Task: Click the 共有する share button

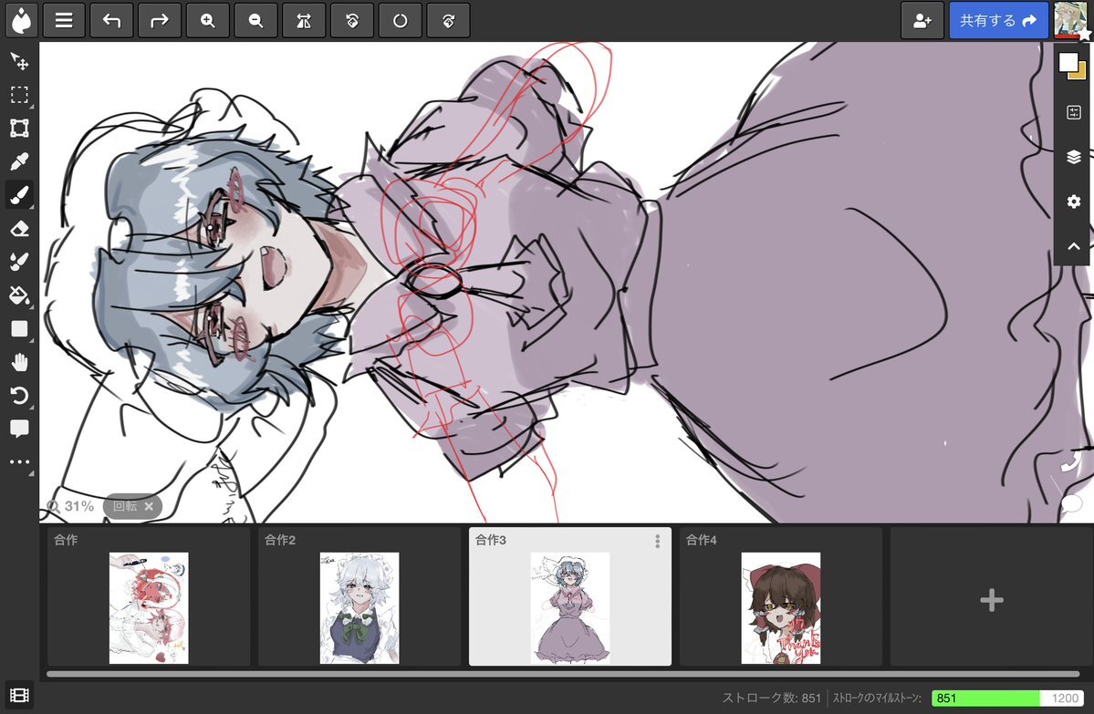Action: pyautogui.click(x=998, y=20)
